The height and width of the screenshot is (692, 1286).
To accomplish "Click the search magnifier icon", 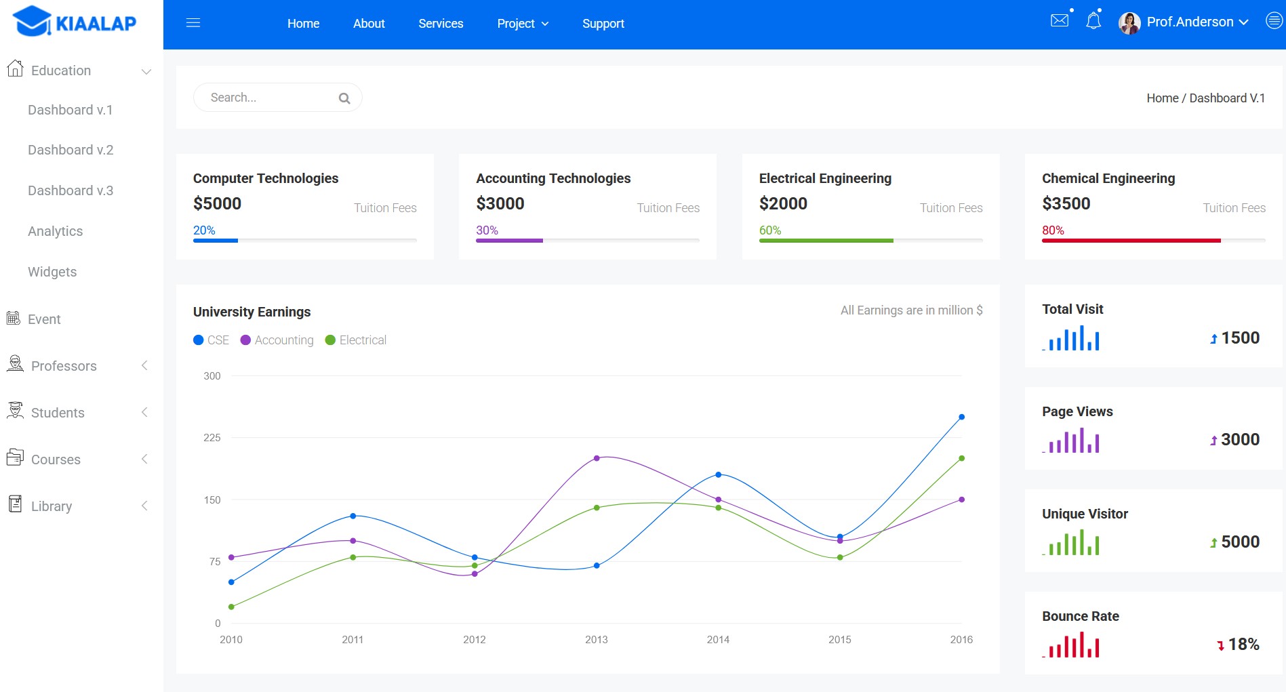I will [344, 98].
